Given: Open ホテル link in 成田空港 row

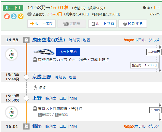Looking at the screenshot, I should (140, 40).
